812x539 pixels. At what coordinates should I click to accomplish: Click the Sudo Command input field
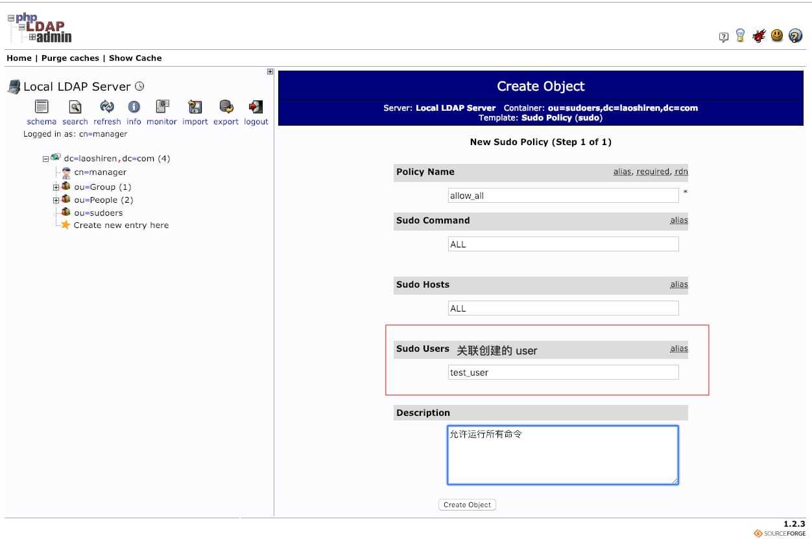(x=564, y=244)
